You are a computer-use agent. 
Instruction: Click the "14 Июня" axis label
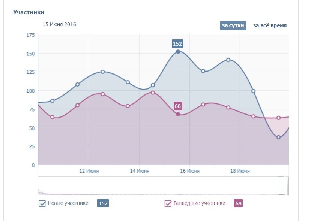tap(140, 171)
